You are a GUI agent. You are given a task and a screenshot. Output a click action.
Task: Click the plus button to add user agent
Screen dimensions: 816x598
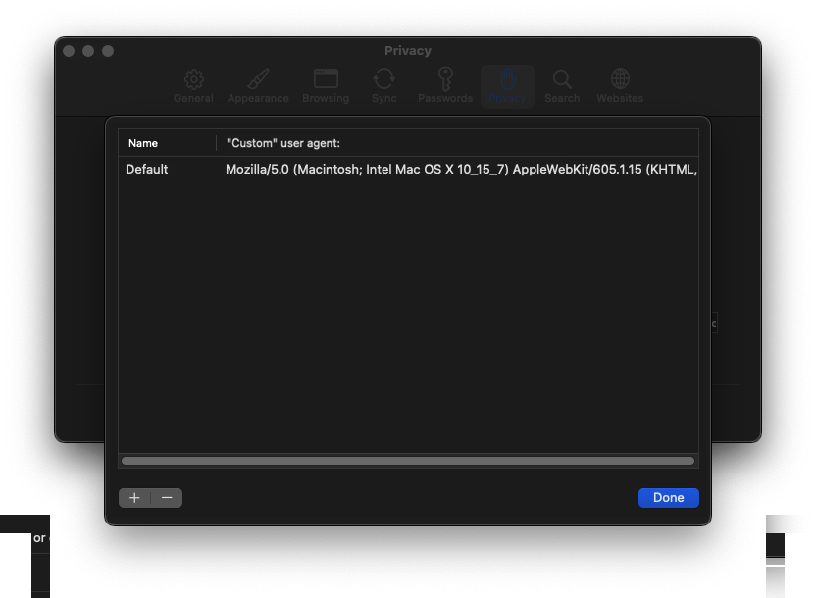(134, 498)
